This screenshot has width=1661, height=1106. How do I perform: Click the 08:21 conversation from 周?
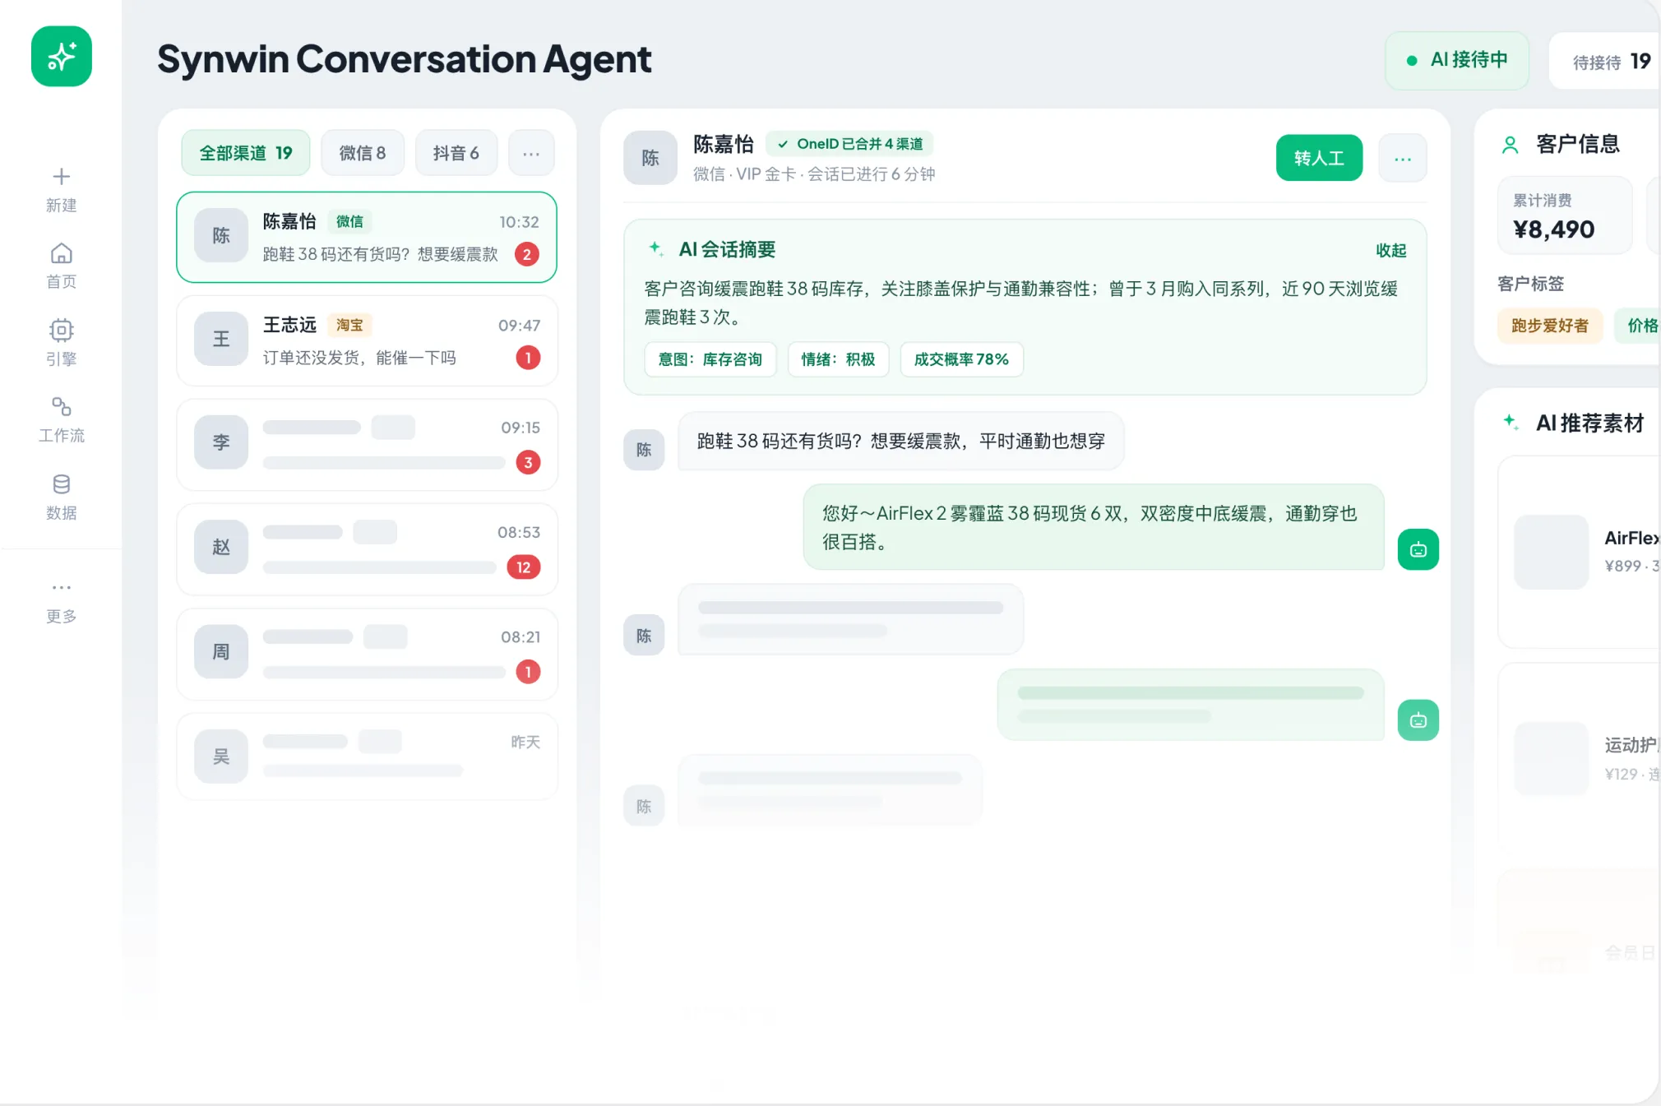[x=367, y=655]
